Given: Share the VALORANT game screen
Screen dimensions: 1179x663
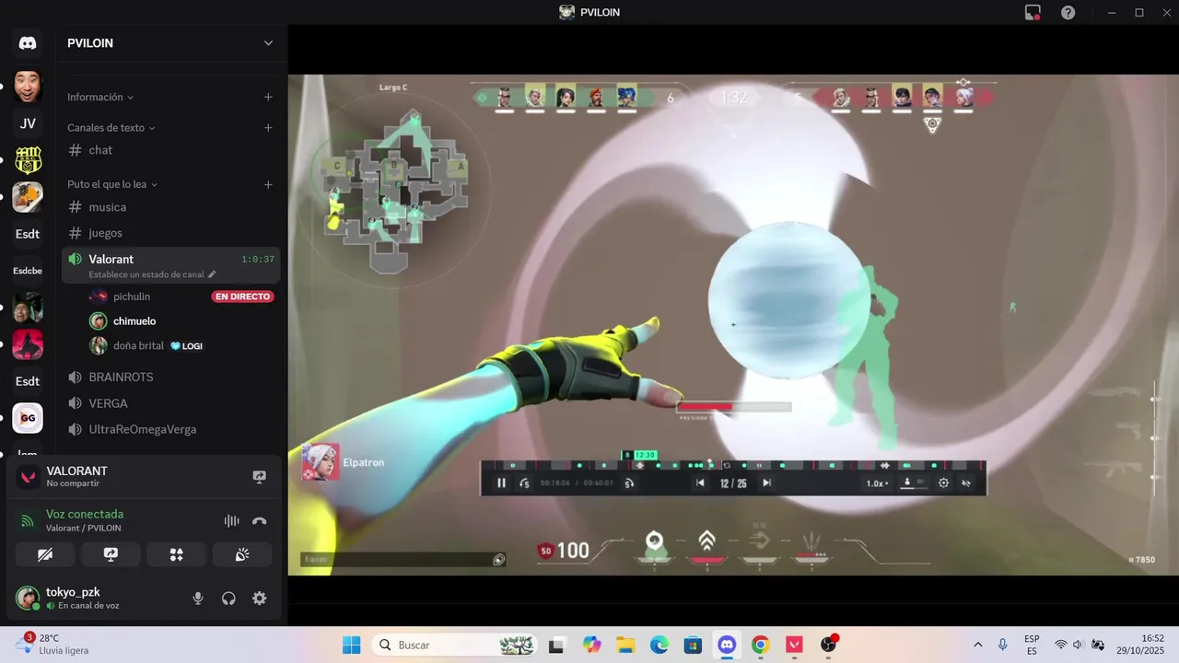Looking at the screenshot, I should [260, 476].
